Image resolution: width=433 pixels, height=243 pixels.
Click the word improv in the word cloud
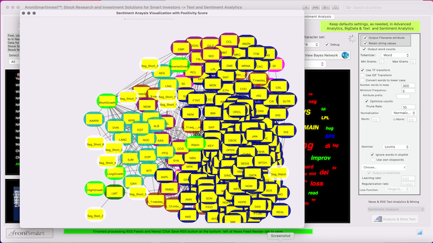click(x=321, y=158)
